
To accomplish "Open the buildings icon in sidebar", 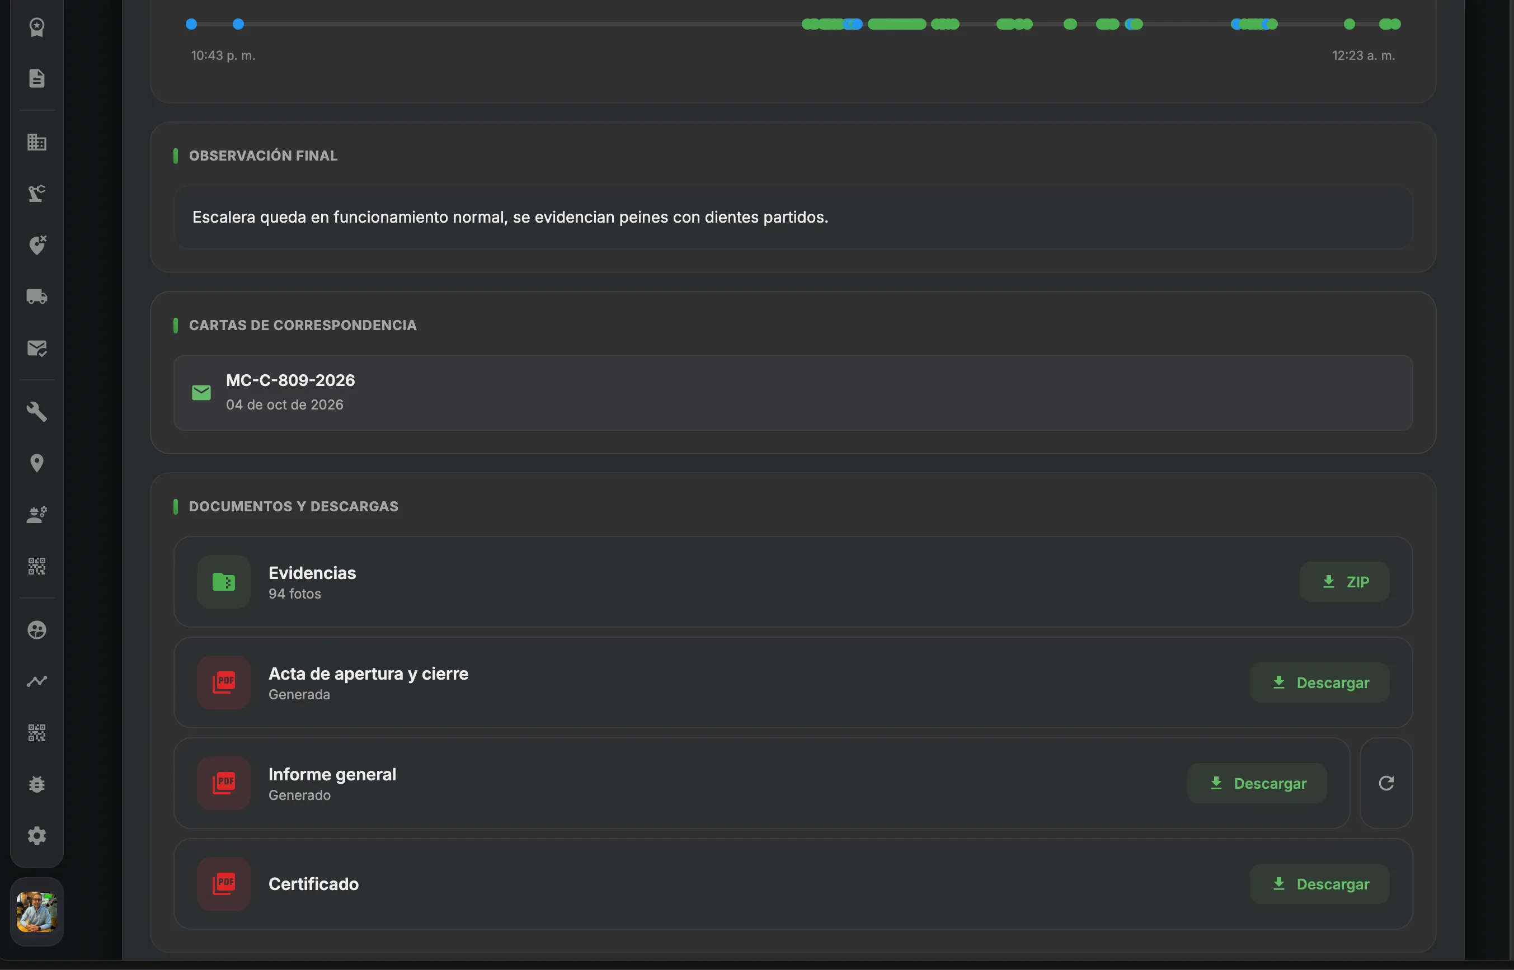I will [x=36, y=142].
